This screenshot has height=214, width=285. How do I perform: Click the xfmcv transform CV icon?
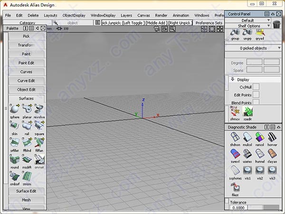[x=235, y=111]
